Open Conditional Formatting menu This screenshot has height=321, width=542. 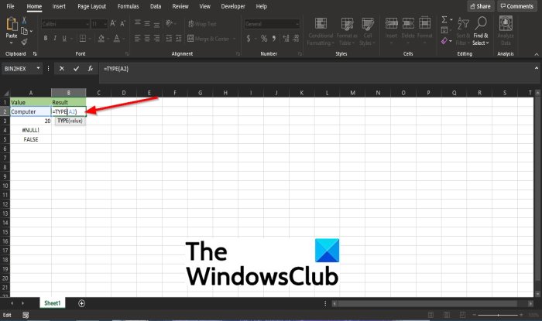(x=321, y=32)
